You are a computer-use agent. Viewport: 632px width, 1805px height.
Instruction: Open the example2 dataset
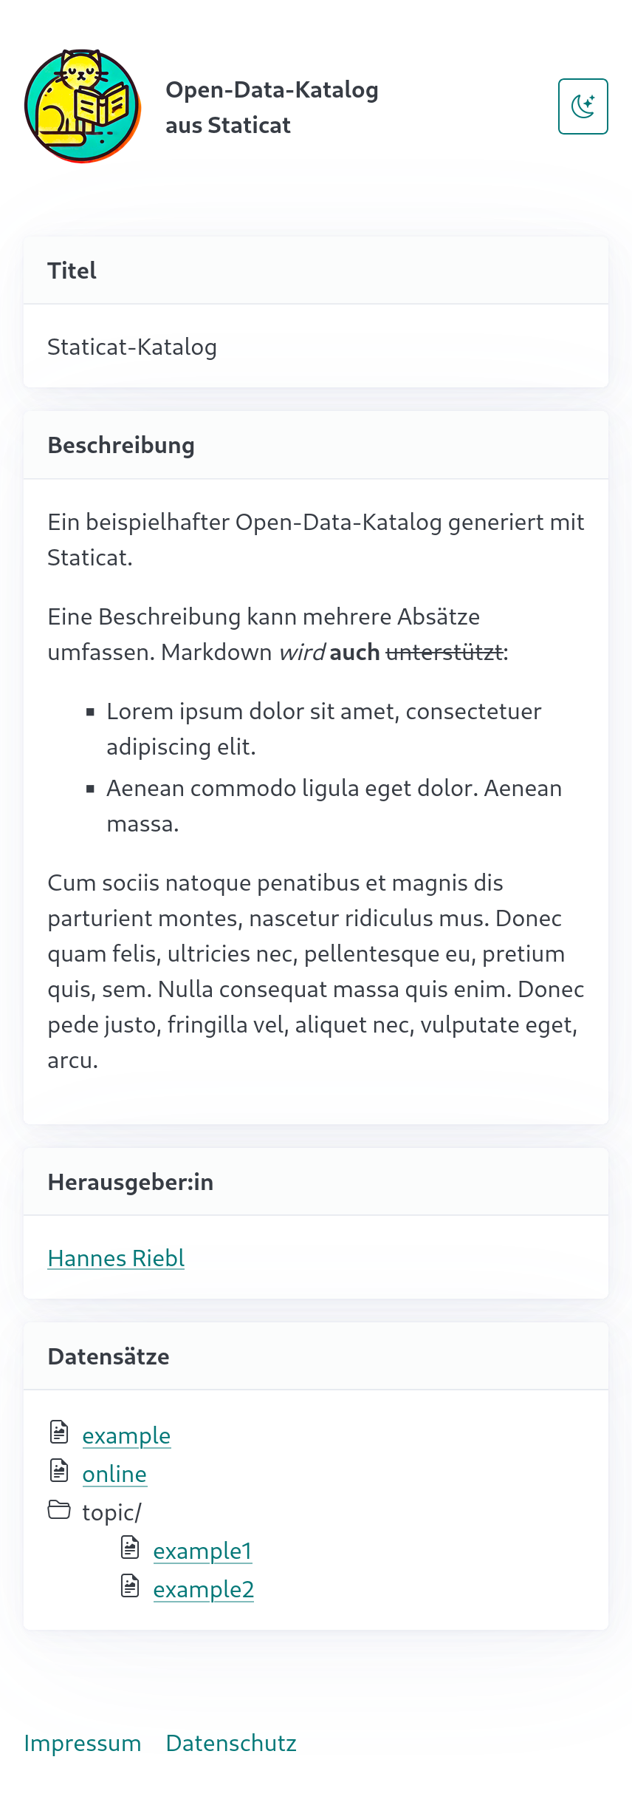[x=203, y=1589]
